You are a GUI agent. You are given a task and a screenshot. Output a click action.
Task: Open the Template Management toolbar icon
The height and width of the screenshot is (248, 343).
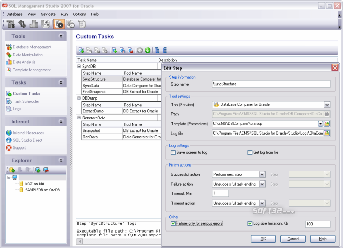coord(45,24)
